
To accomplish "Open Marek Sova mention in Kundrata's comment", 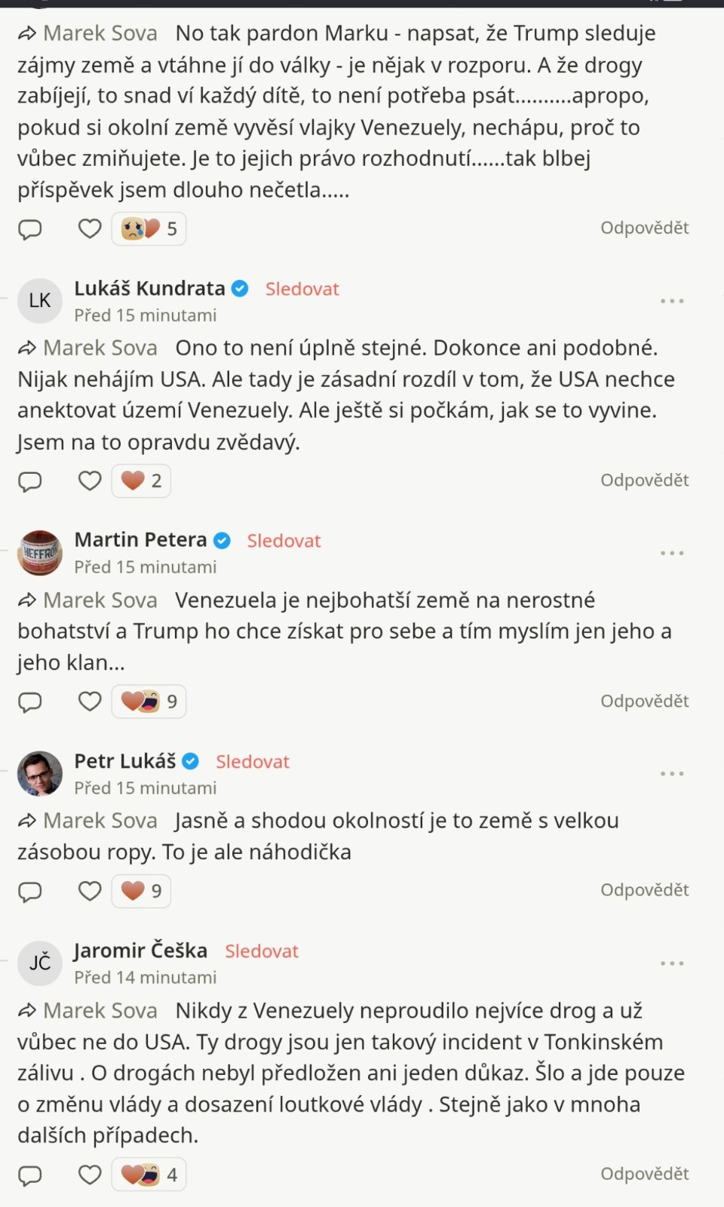I will [x=100, y=348].
